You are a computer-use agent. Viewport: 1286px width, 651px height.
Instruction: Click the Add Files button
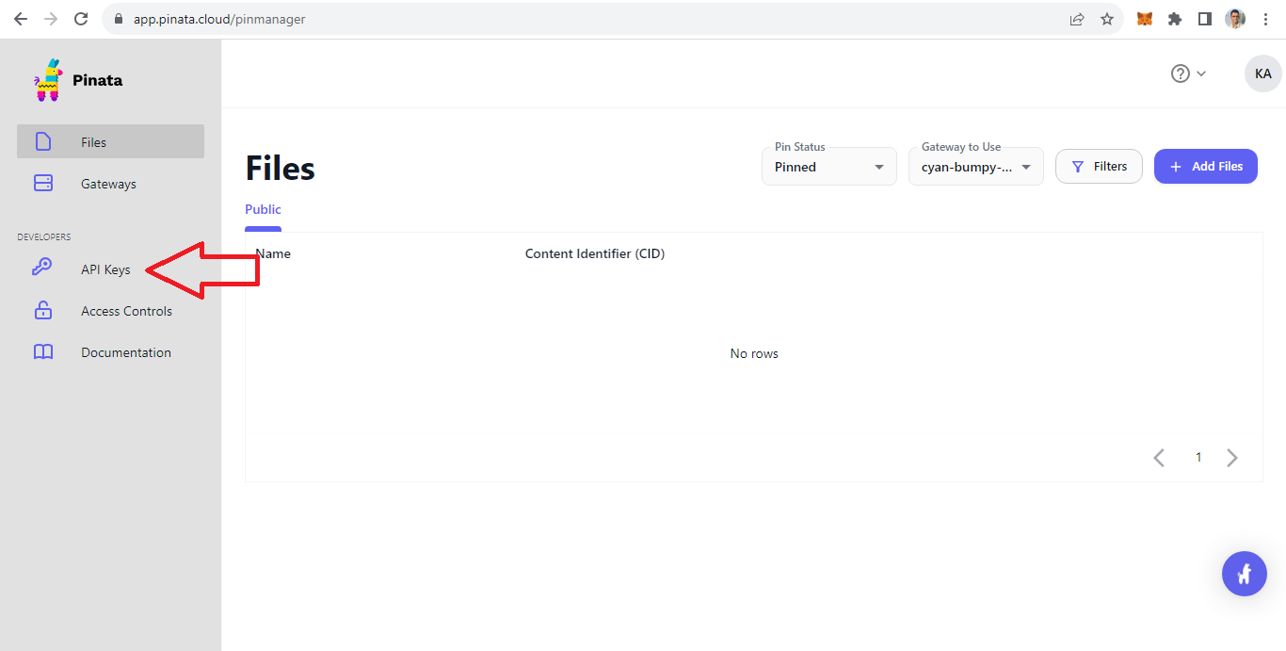(x=1205, y=166)
